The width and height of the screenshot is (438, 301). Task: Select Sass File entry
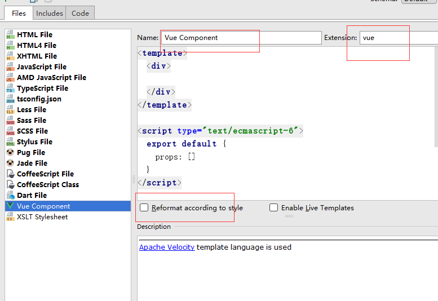pyautogui.click(x=32, y=121)
